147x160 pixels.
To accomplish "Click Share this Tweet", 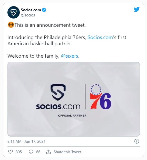I will (x=67, y=152).
